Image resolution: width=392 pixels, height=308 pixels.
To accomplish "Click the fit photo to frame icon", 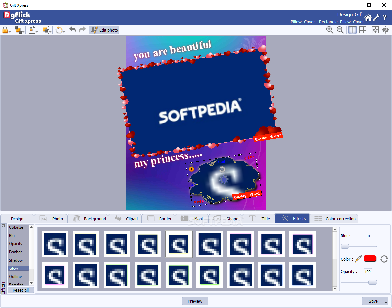I will [385, 30].
